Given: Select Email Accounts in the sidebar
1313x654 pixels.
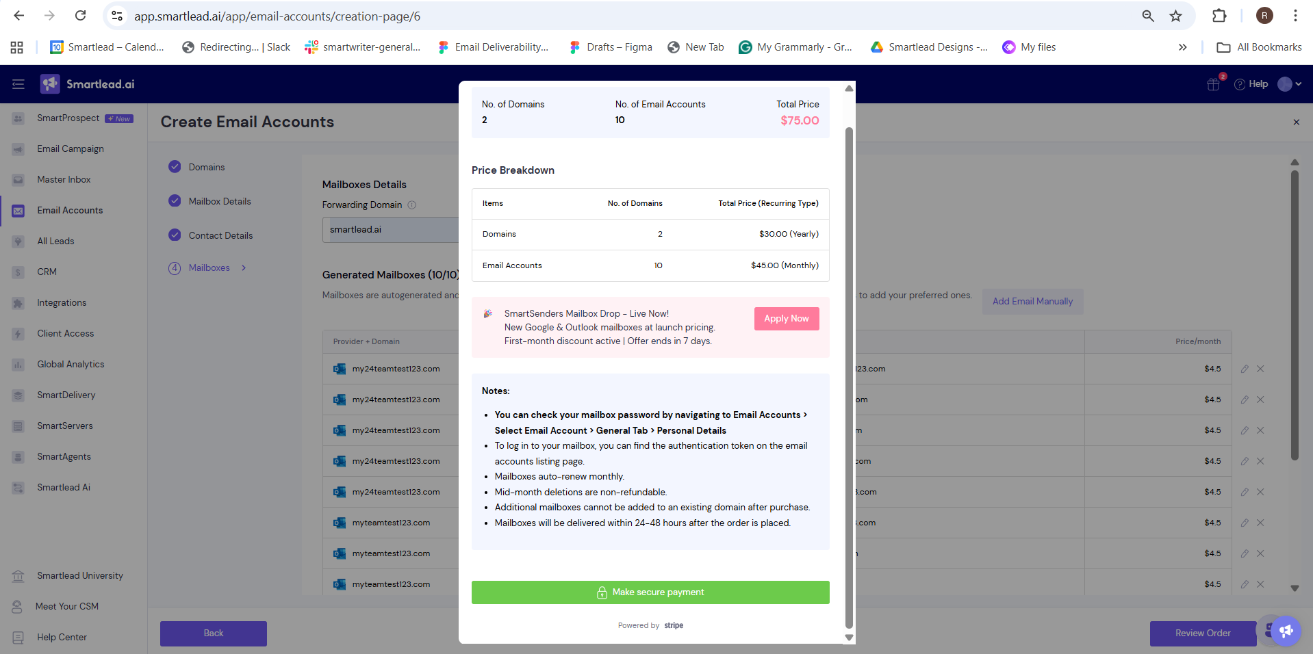Looking at the screenshot, I should tap(70, 211).
